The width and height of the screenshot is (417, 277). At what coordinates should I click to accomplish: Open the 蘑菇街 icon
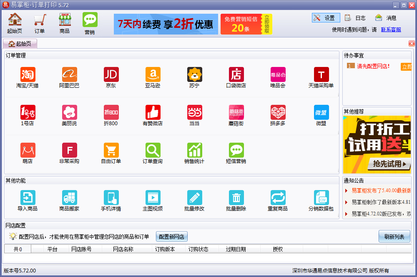tap(236, 115)
